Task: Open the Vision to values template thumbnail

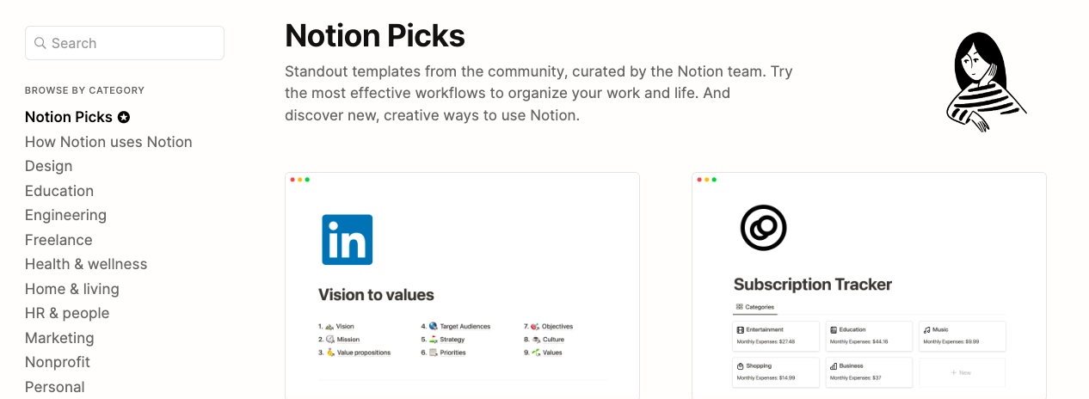Action: tap(462, 285)
